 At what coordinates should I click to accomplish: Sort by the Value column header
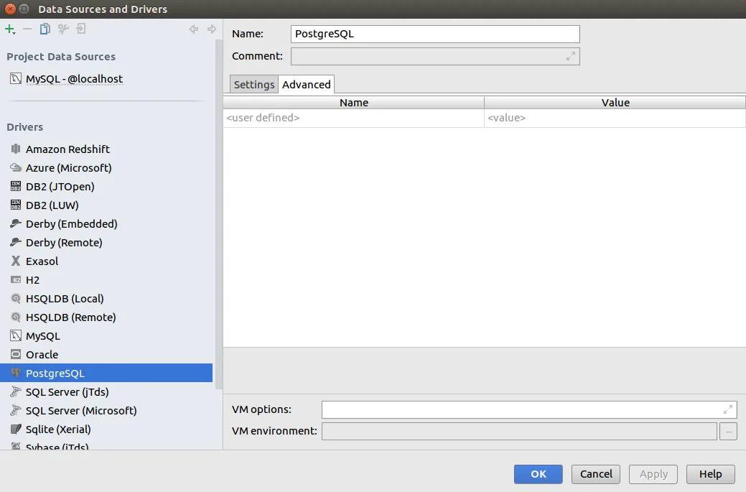click(615, 102)
